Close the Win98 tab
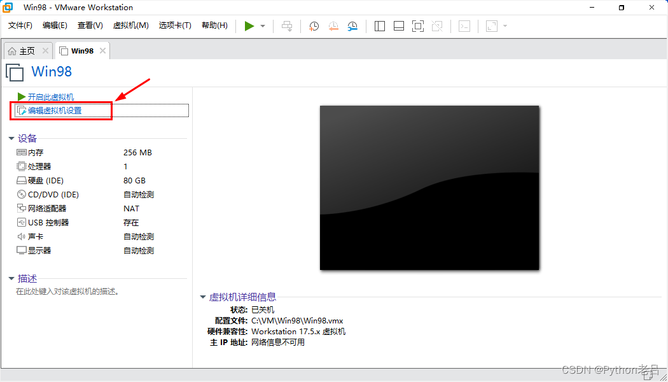The image size is (668, 382). point(102,51)
